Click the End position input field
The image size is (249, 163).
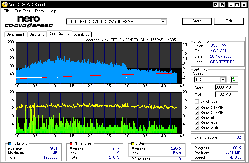(226, 94)
